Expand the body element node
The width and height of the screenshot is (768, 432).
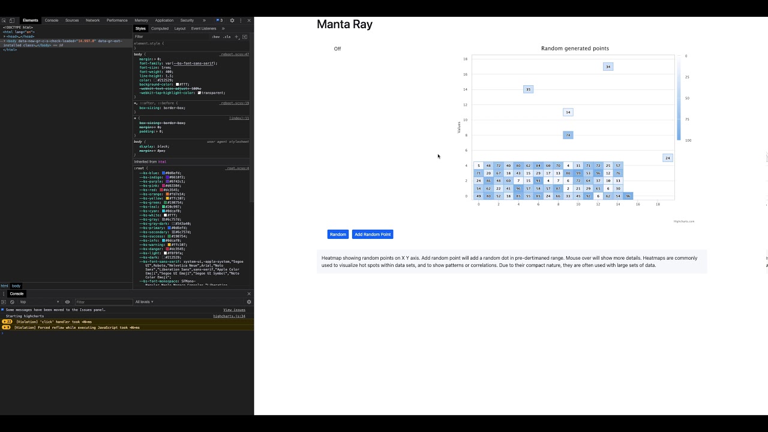[5, 41]
